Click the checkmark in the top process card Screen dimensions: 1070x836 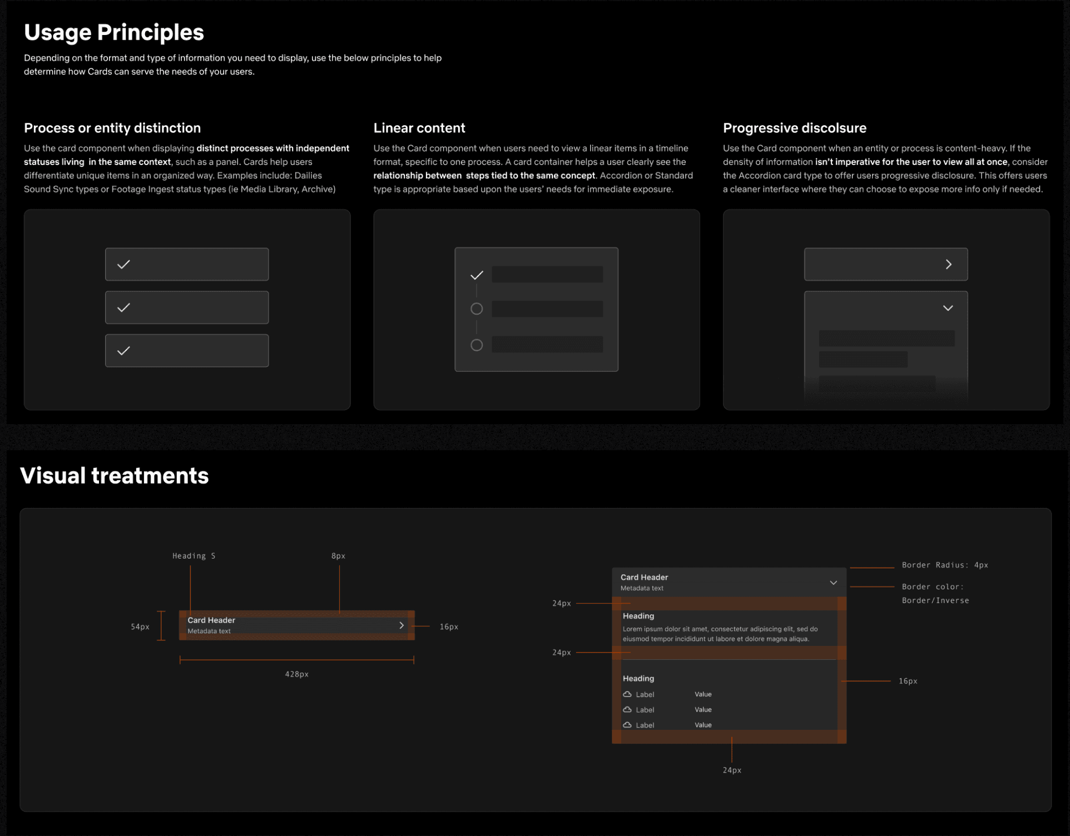123,265
